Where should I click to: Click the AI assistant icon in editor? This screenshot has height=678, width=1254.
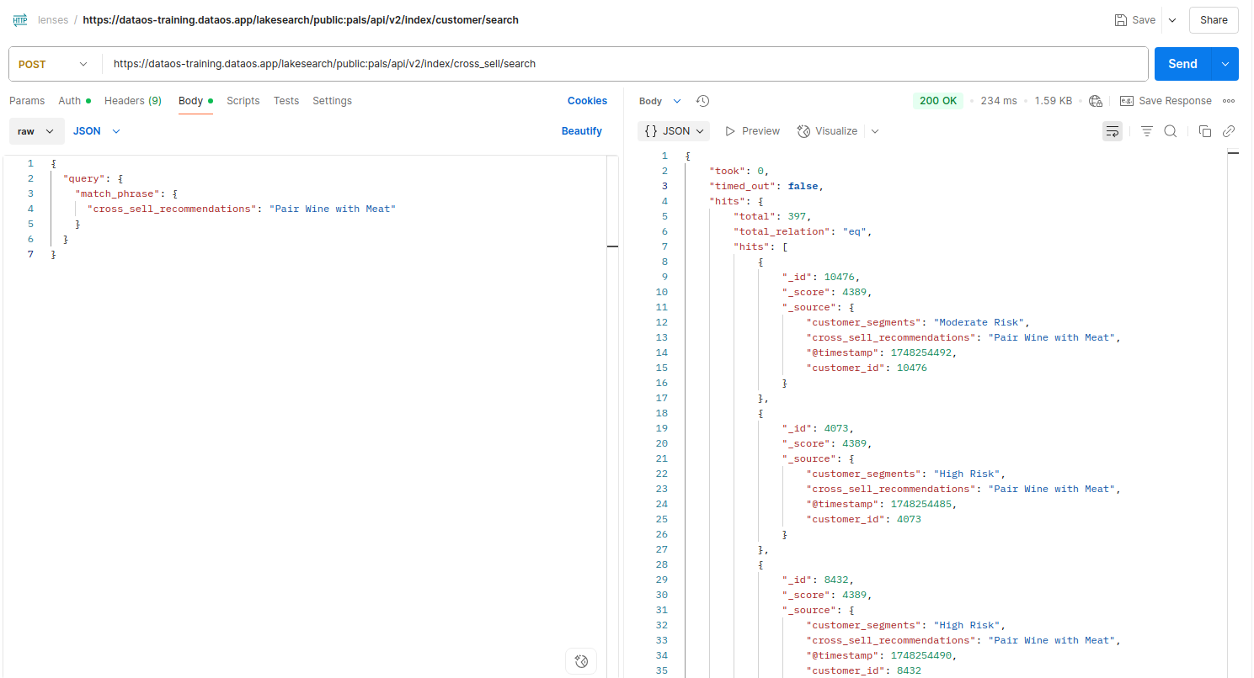(581, 660)
